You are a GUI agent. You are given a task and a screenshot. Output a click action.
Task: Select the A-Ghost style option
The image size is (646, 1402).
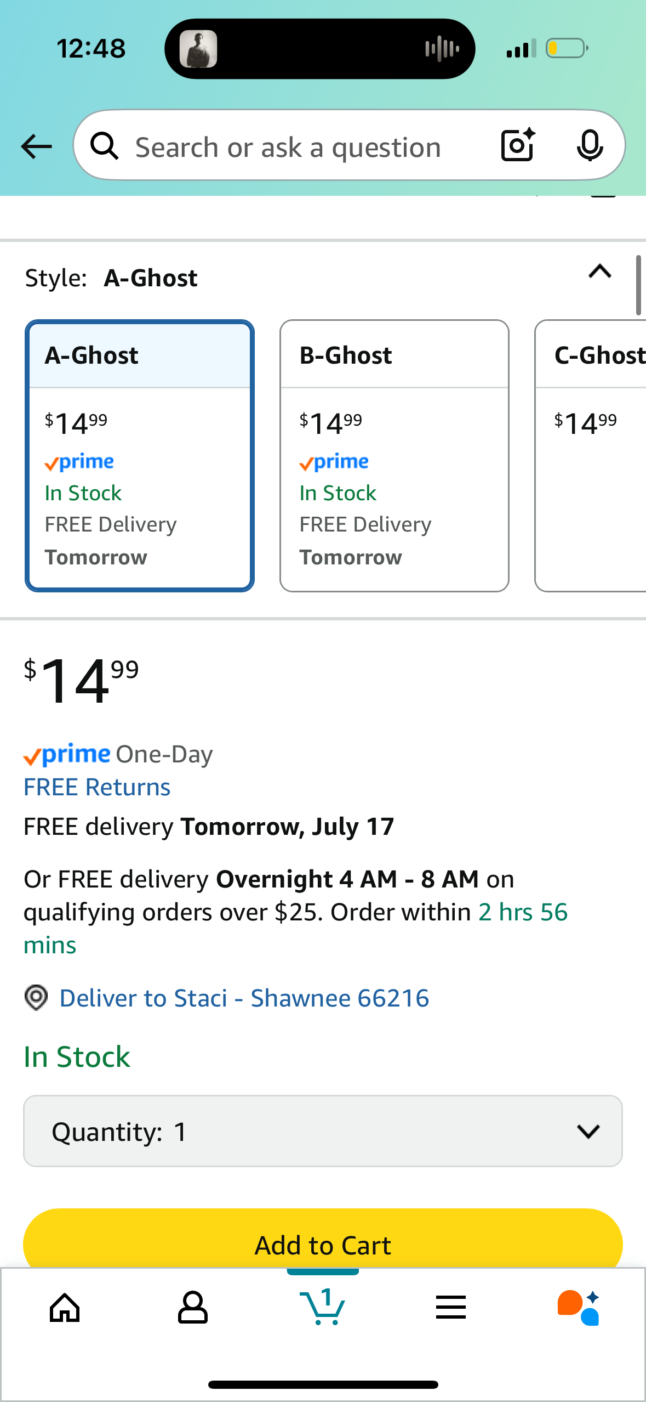(140, 456)
